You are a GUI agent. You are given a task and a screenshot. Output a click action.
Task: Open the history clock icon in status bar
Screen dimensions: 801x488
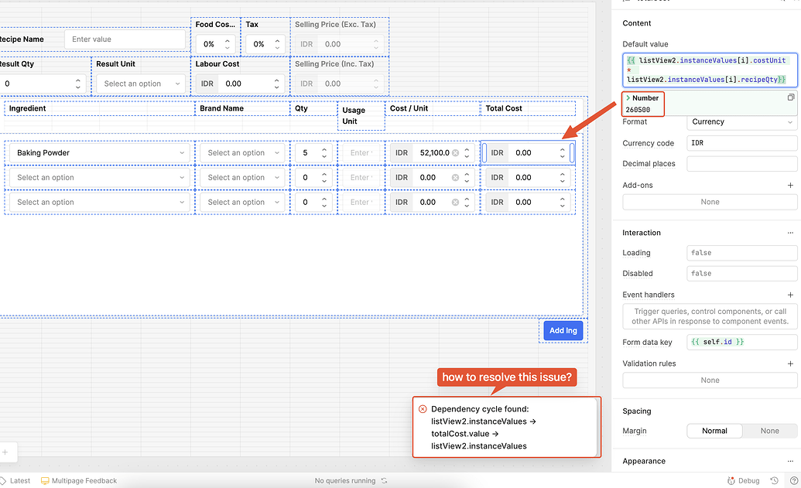[775, 481]
